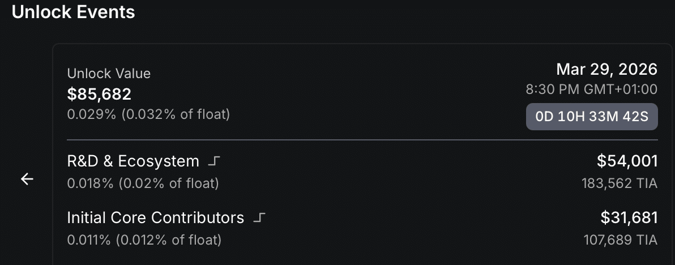Click the left arrow to previous unlock
This screenshot has height=265, width=675.
pos(27,179)
